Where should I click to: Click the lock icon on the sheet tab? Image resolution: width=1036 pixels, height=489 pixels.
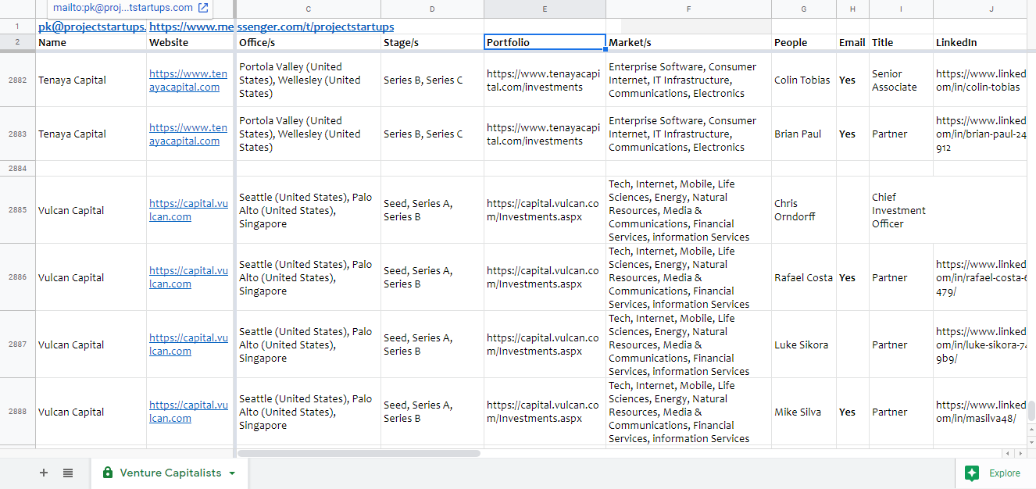tap(106, 473)
